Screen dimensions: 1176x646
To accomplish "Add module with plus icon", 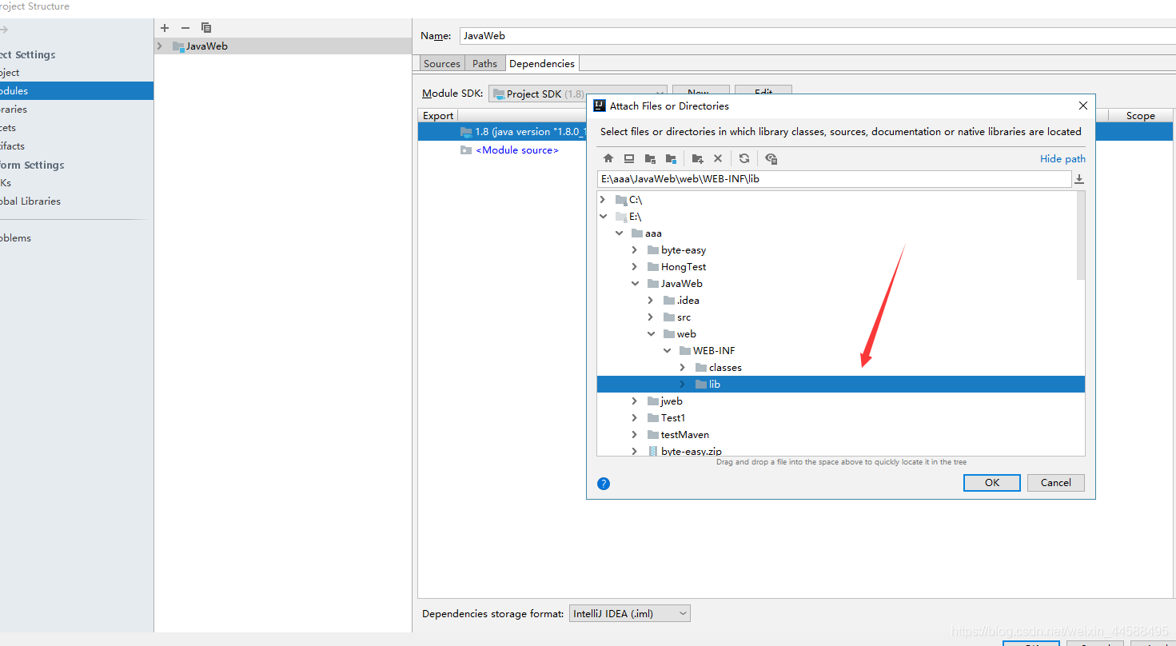I will coord(165,27).
